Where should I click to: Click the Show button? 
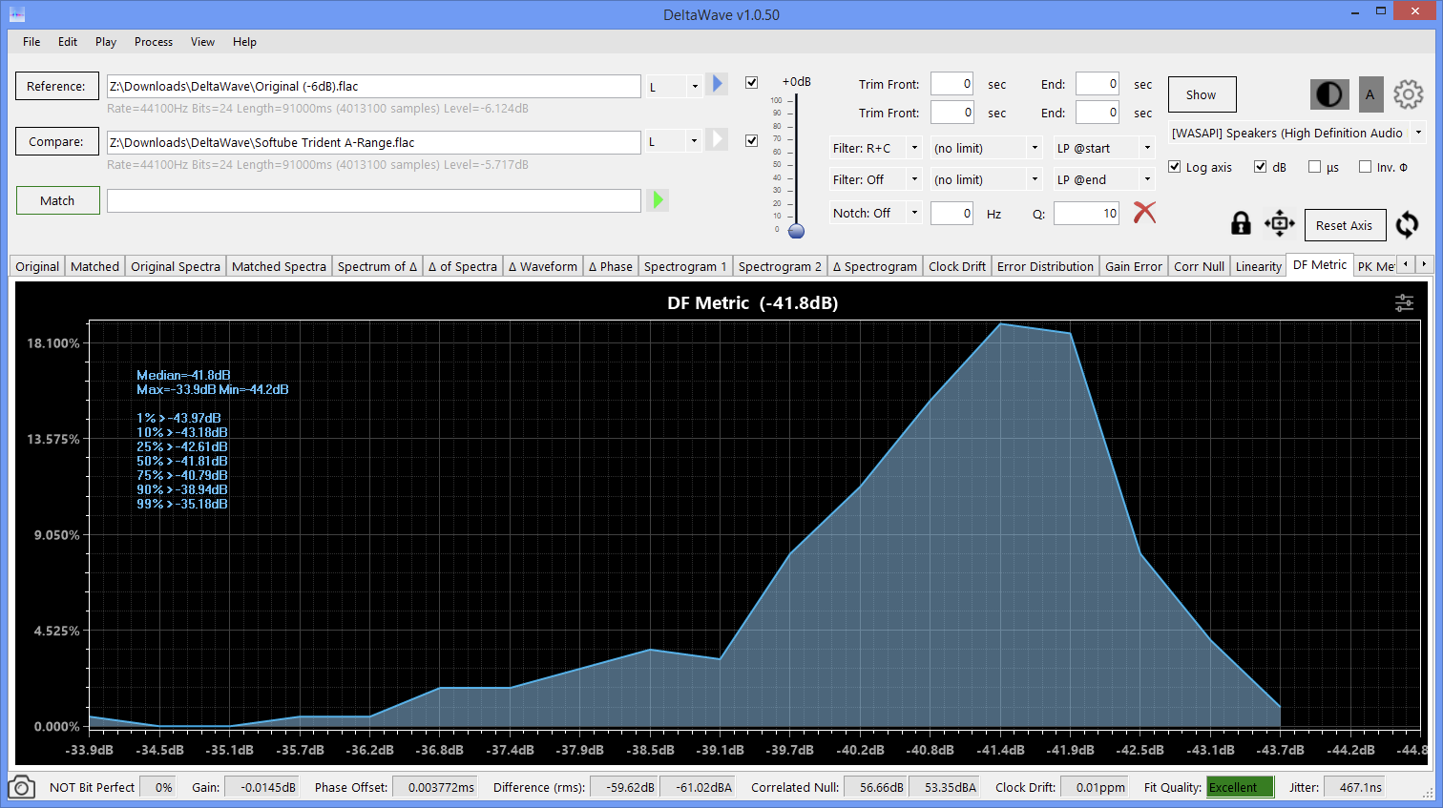point(1202,94)
